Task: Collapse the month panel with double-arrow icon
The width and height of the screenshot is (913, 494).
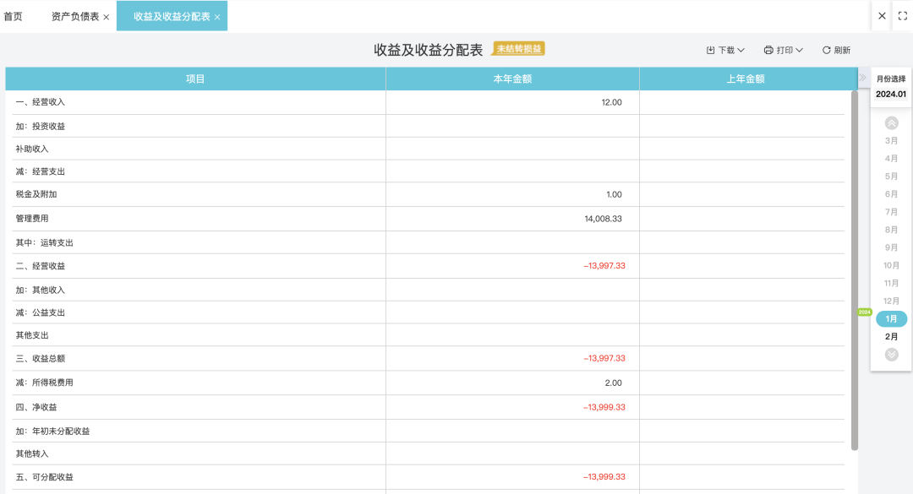Action: (x=862, y=78)
